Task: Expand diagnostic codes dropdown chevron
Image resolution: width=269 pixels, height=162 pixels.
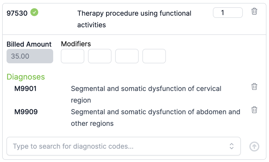Action: click(x=231, y=146)
